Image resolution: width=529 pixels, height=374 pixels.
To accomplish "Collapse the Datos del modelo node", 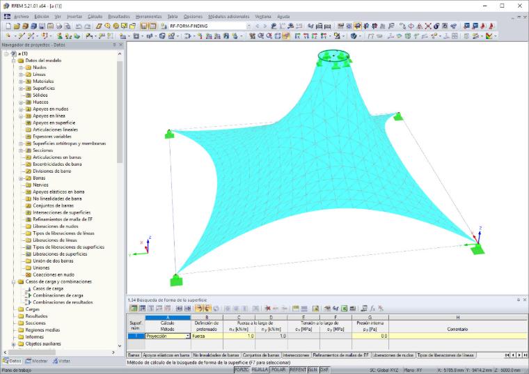I will [13, 61].
